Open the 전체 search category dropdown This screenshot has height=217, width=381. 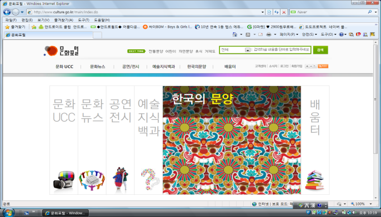pyautogui.click(x=247, y=50)
